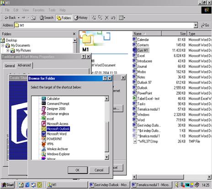Go Back in Explorer toolbar

[x=10, y=18]
